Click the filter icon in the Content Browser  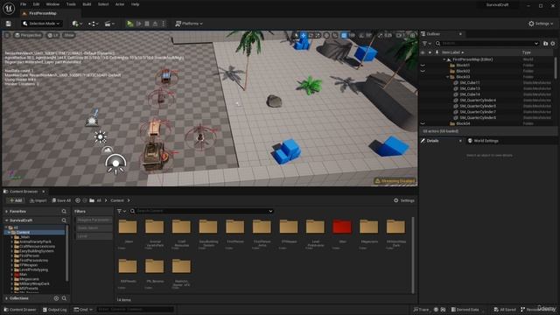point(122,211)
